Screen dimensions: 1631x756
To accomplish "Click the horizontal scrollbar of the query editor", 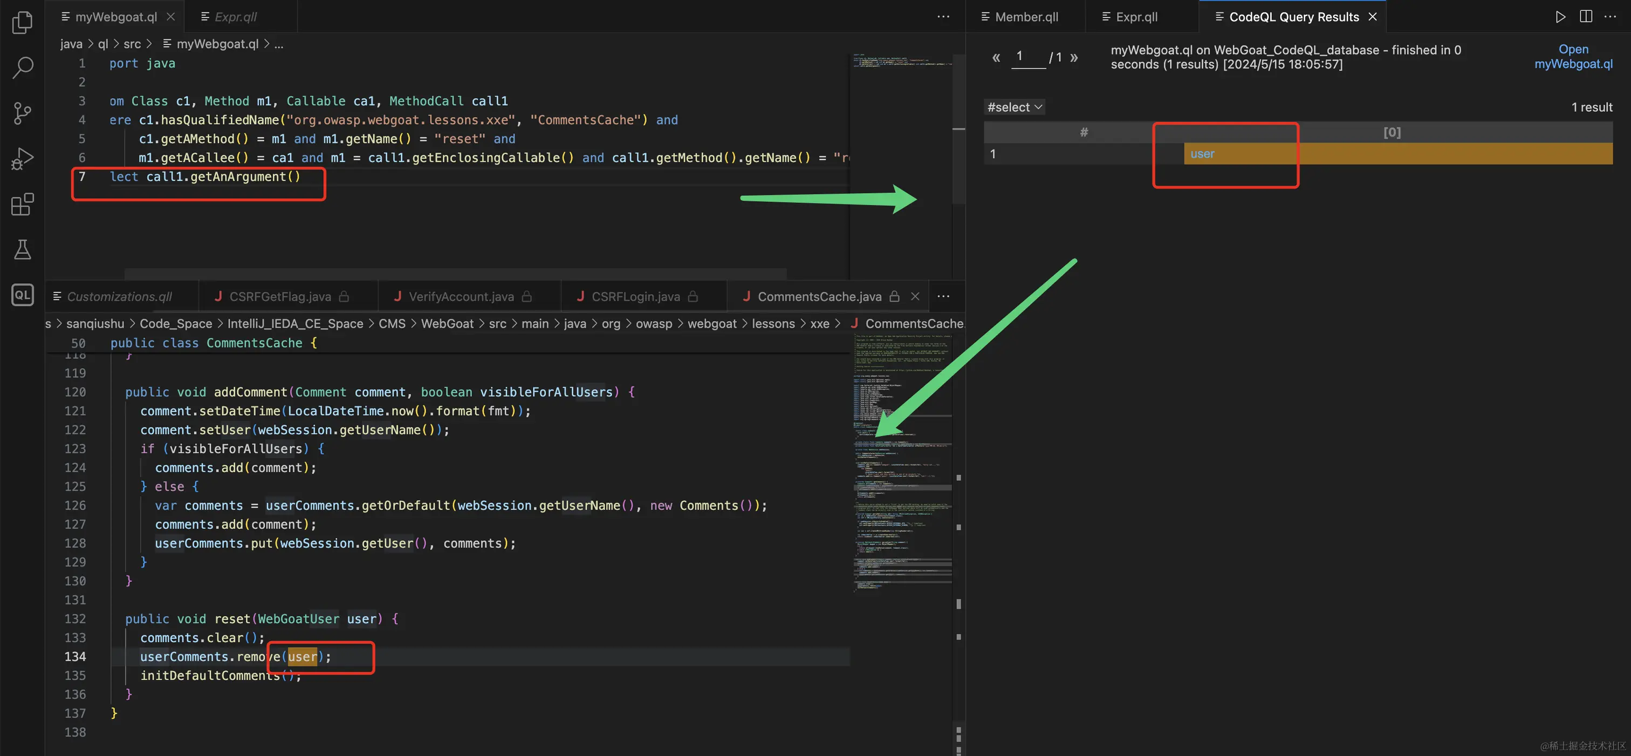I will pos(455,274).
